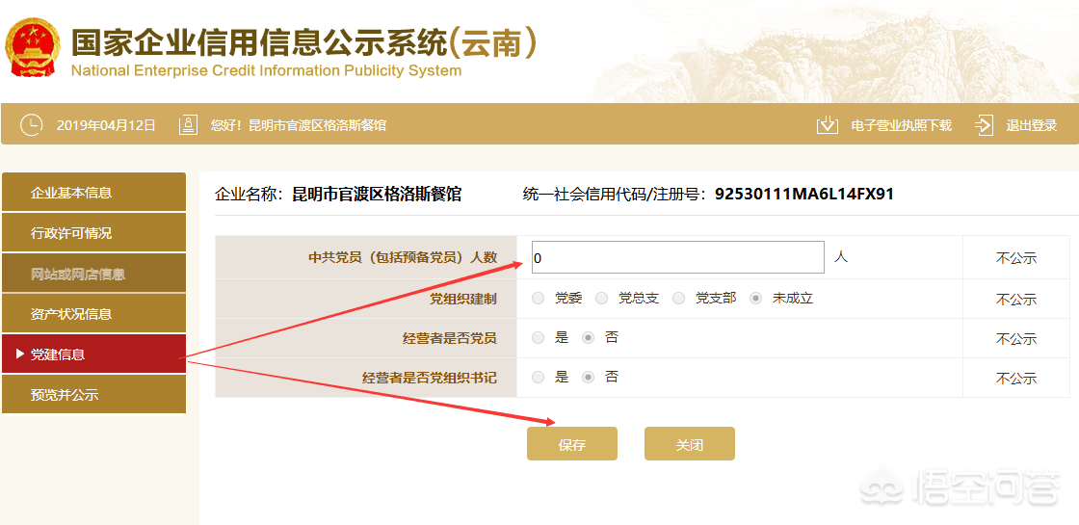Select 否 for 经营者是否党组织书记
Viewport: 1079px width, 525px height.
tap(588, 377)
